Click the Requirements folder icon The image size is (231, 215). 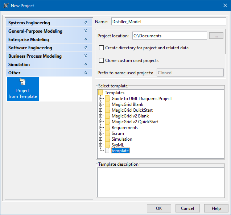click(x=107, y=128)
